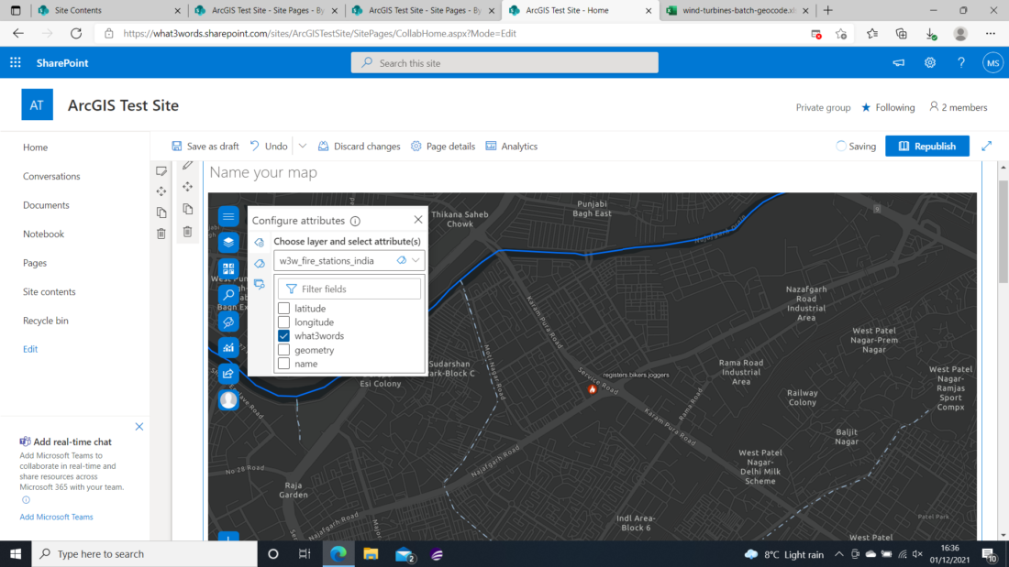
Task: Expand the dropdown arrow next to Undo
Action: 303,146
